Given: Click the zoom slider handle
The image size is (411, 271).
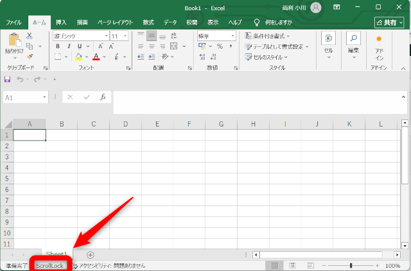Looking at the screenshot, I should click(351, 265).
